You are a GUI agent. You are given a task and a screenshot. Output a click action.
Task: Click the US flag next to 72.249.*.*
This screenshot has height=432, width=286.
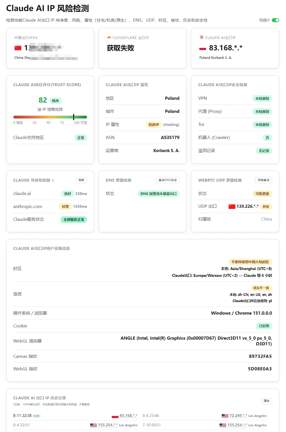tap(225, 416)
